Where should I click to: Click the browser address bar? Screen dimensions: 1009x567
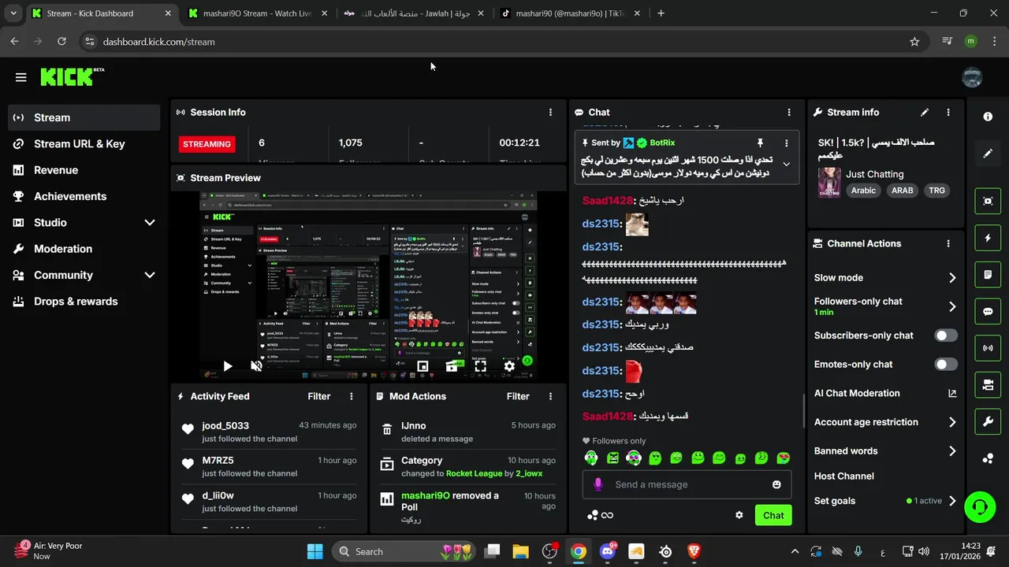click(504, 42)
